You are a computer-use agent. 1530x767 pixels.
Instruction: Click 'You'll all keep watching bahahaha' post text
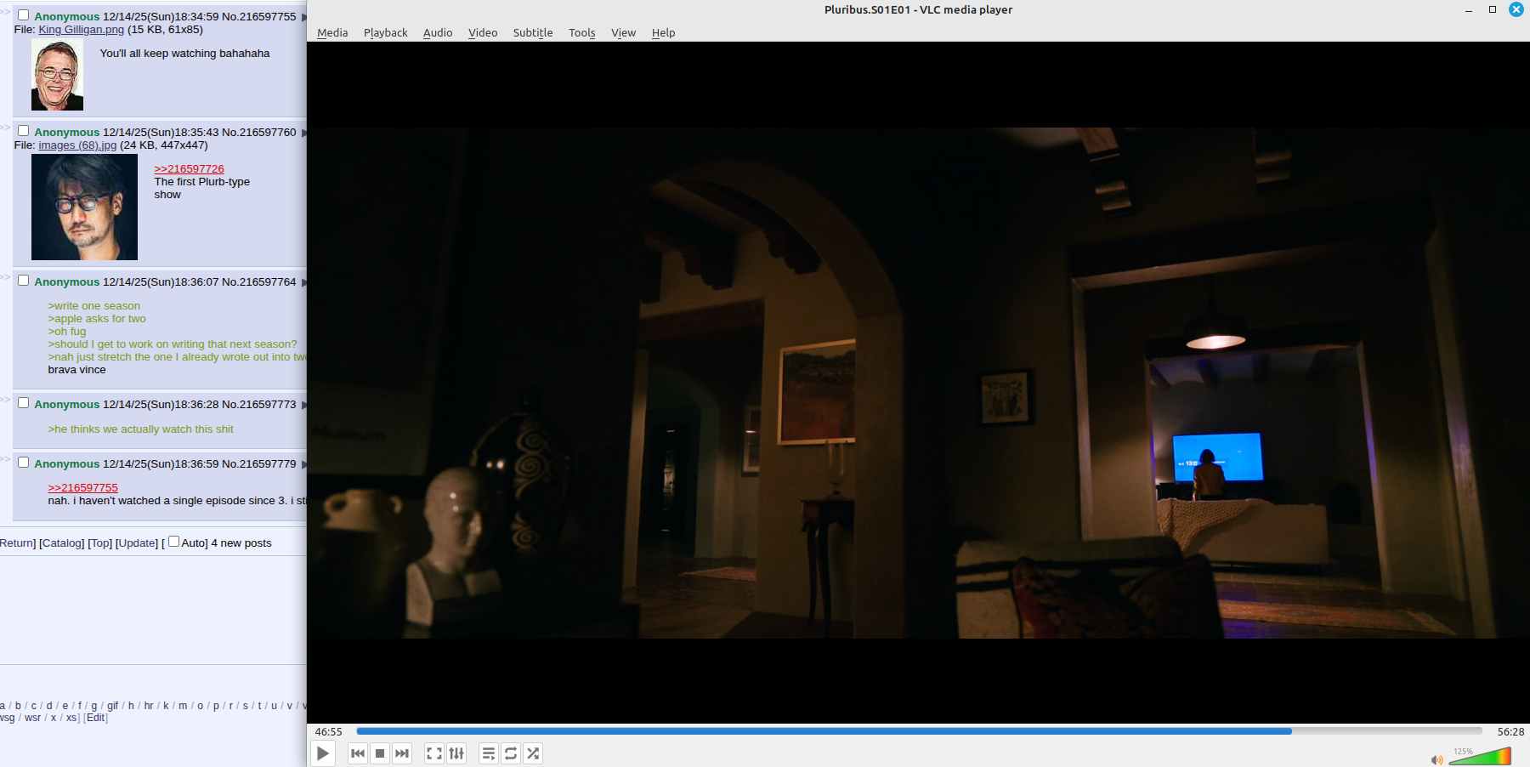point(184,54)
